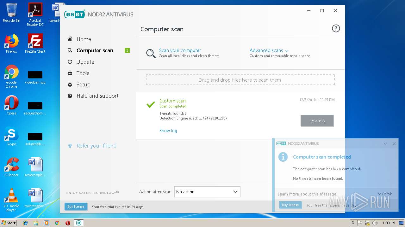405x227 pixels.
Task: Select the Opera desktop shortcut
Action: [11, 105]
